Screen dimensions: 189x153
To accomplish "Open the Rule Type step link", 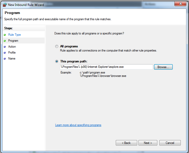I will click(14, 35).
